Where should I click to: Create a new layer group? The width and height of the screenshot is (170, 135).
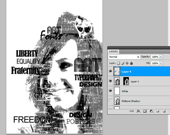click(x=158, y=111)
